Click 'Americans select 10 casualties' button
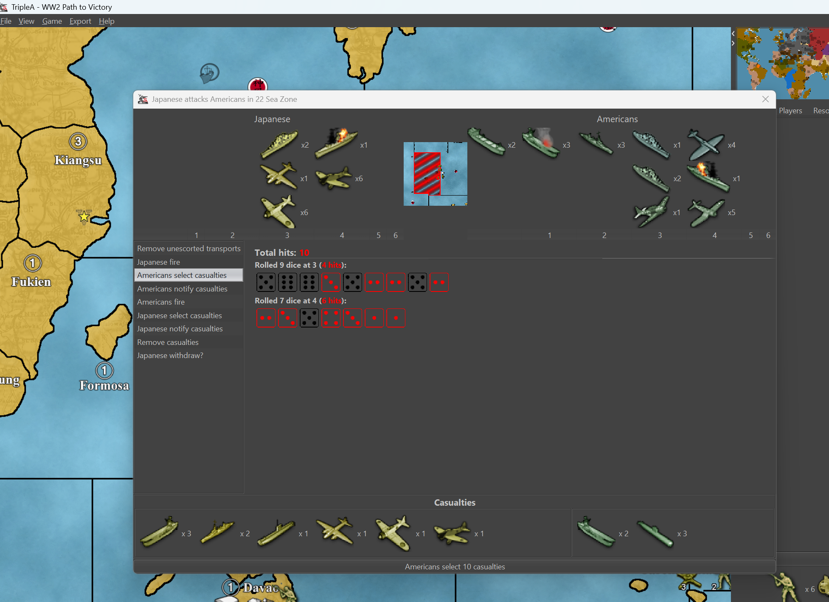 point(455,567)
